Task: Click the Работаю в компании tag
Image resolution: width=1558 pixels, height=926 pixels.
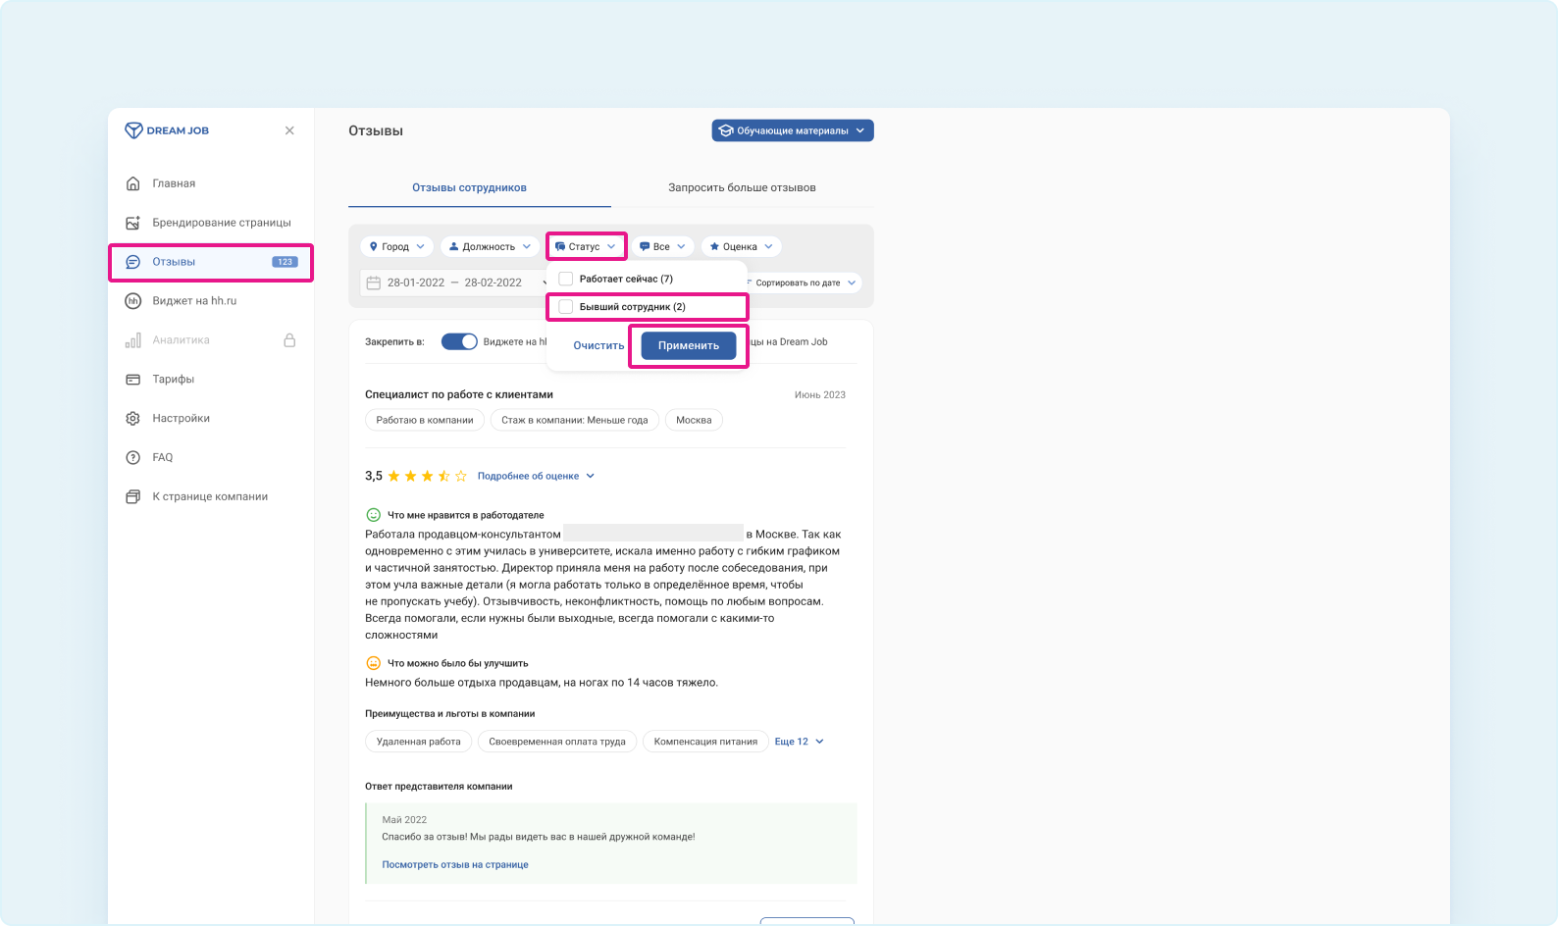Action: [x=425, y=420]
